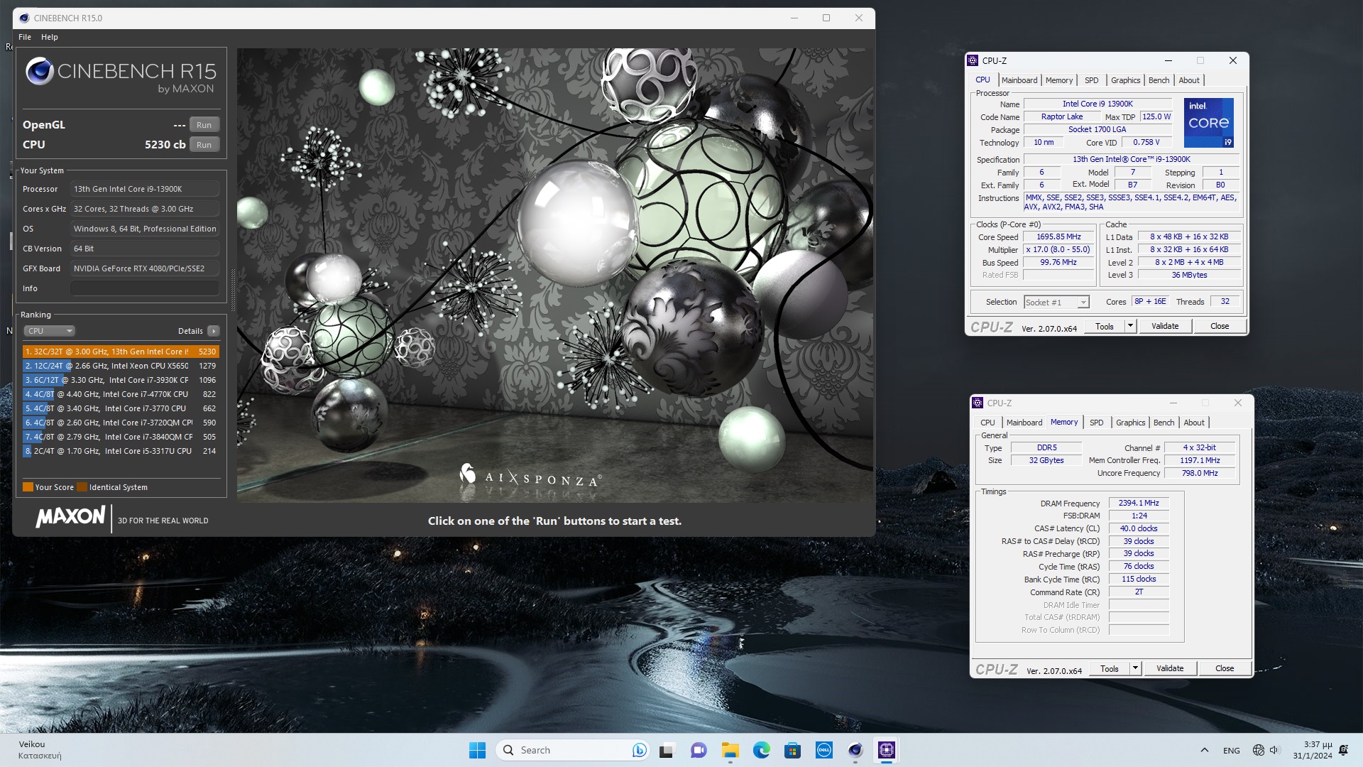Switch to CPU-Z from taskbar icon

click(x=887, y=751)
